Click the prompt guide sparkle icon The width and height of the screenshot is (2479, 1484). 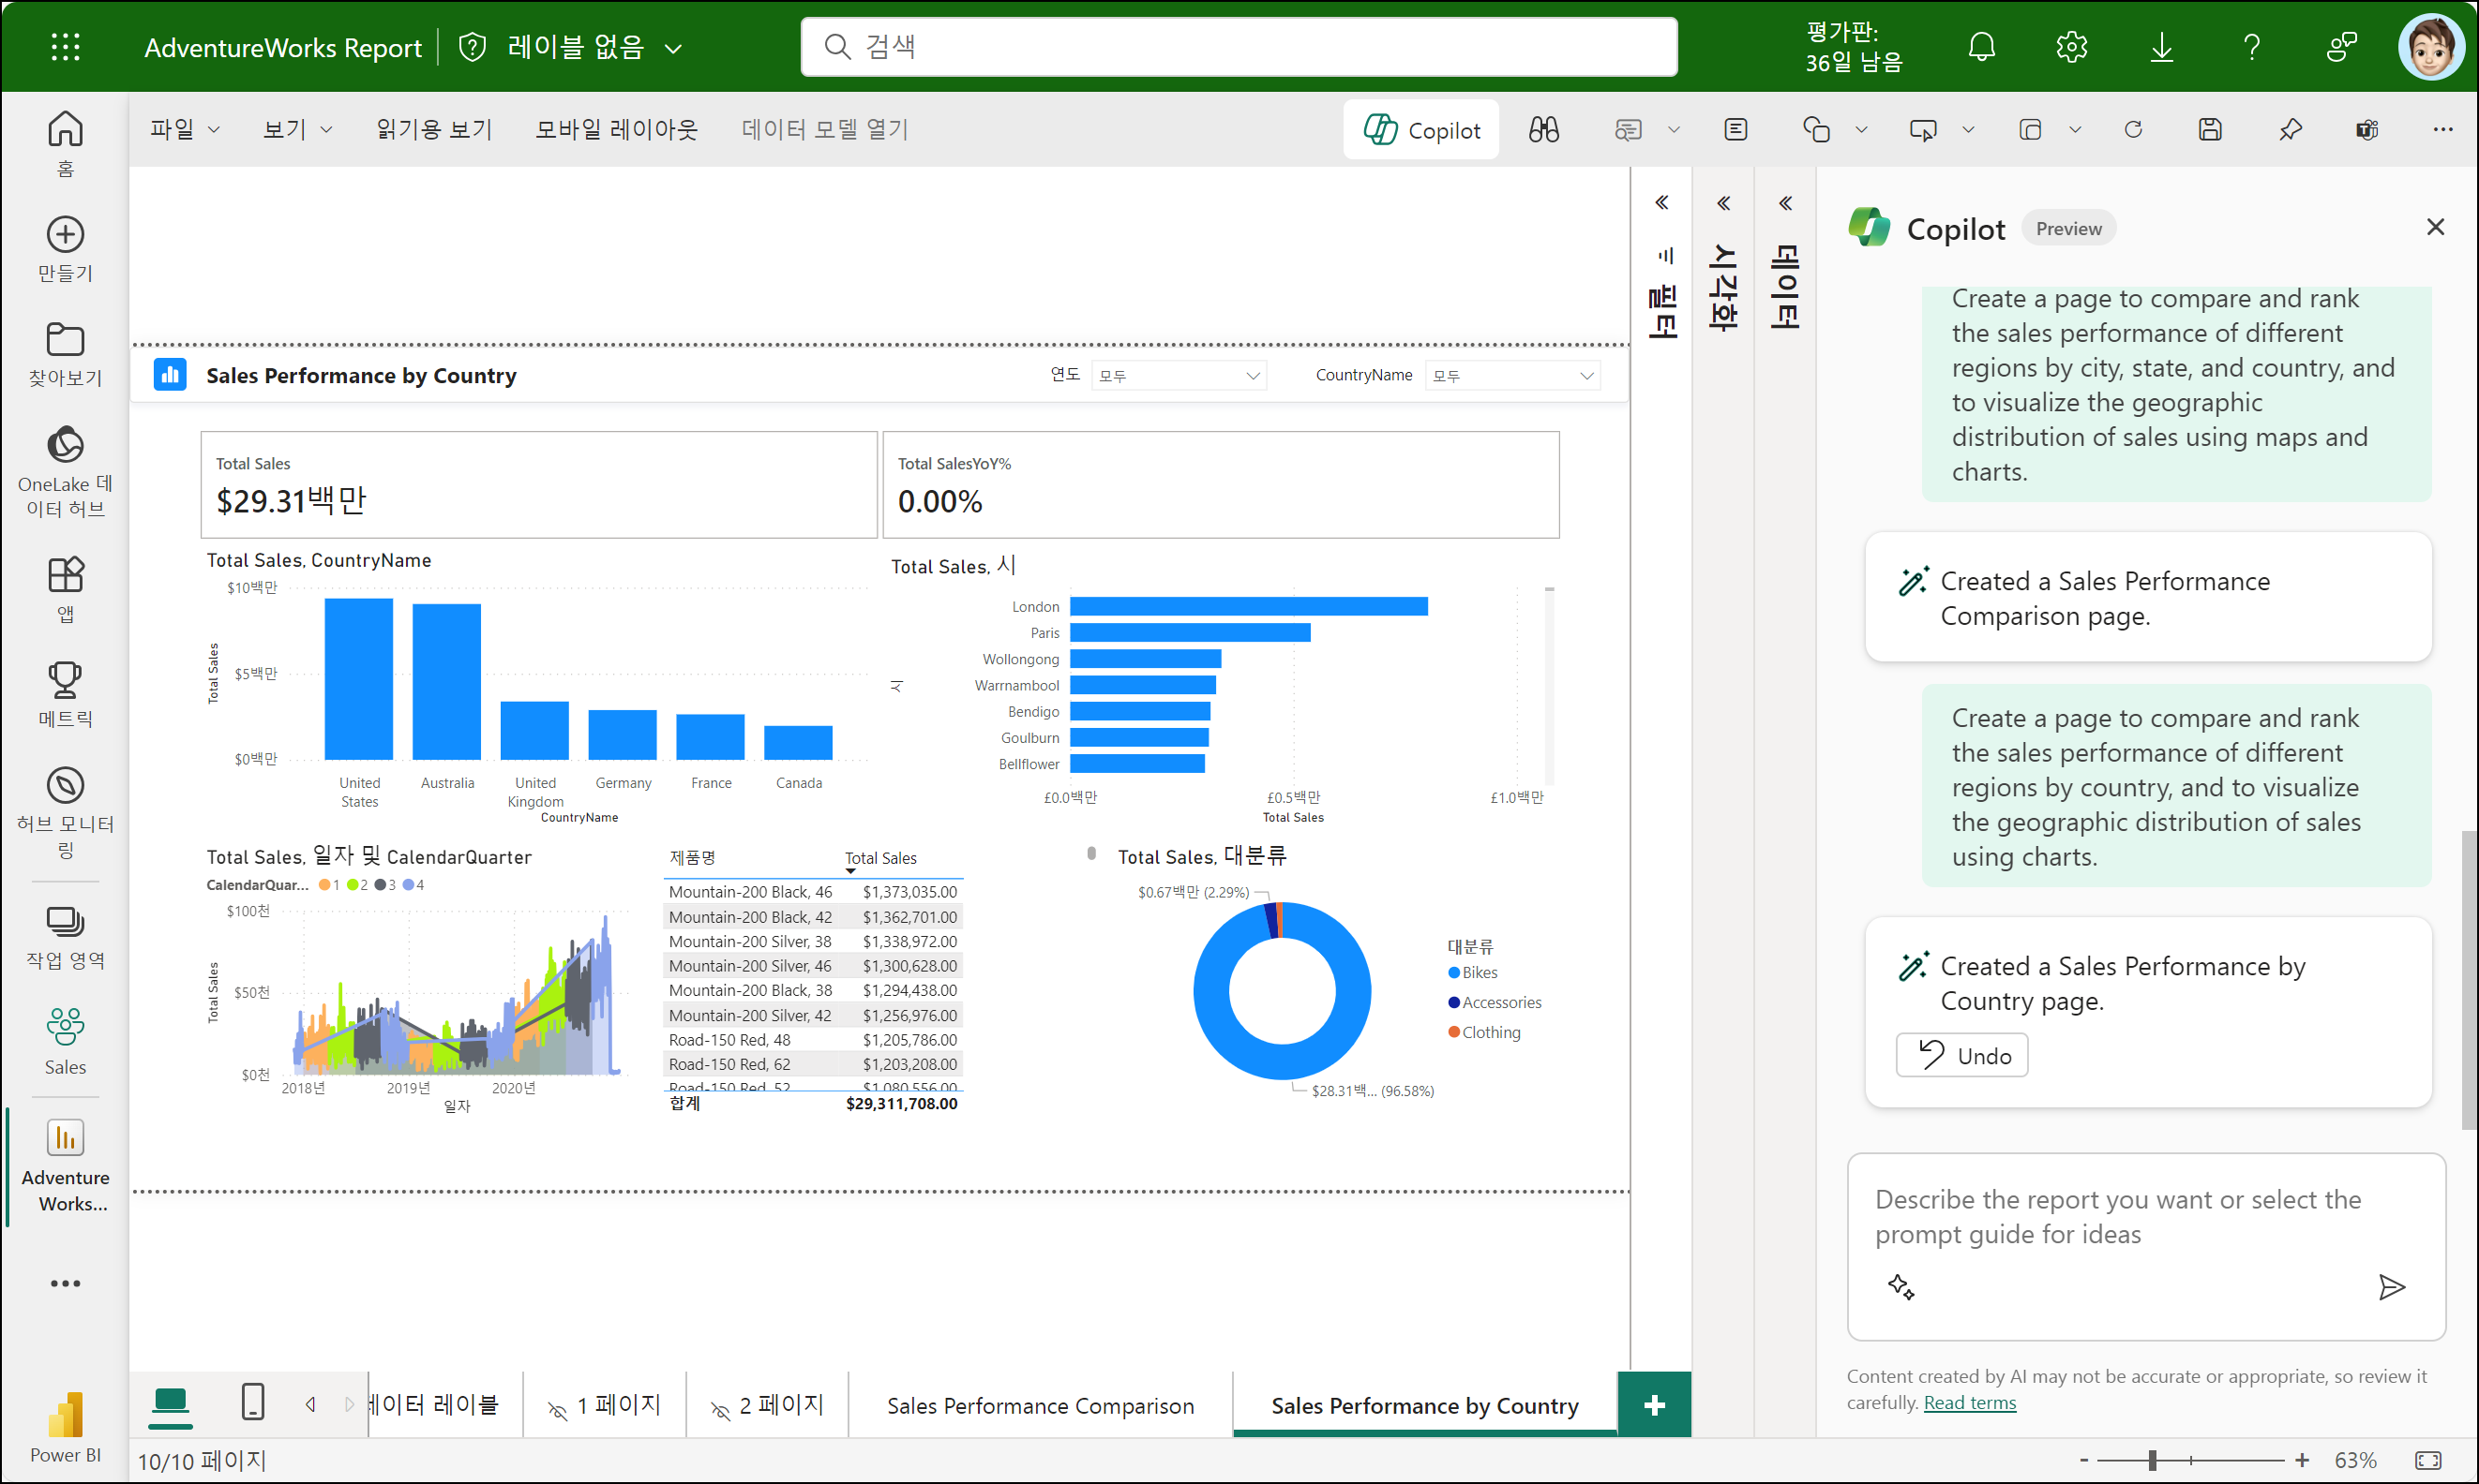1901,1287
